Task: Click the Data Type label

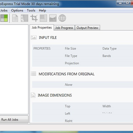Action: tap(109, 48)
